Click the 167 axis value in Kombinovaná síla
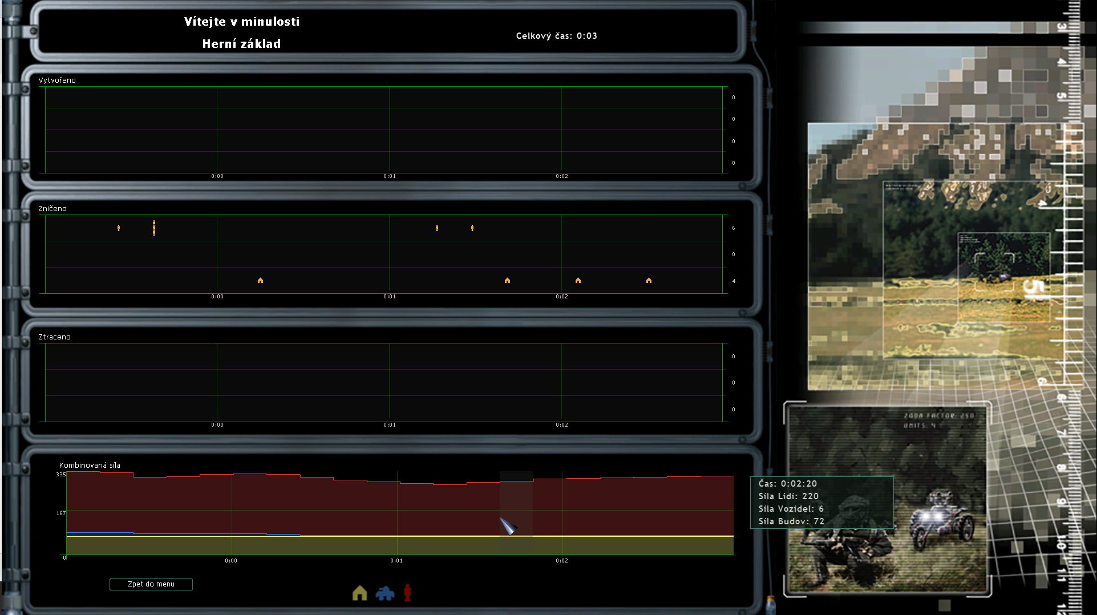Screen dimensions: 1097x615 [60, 513]
